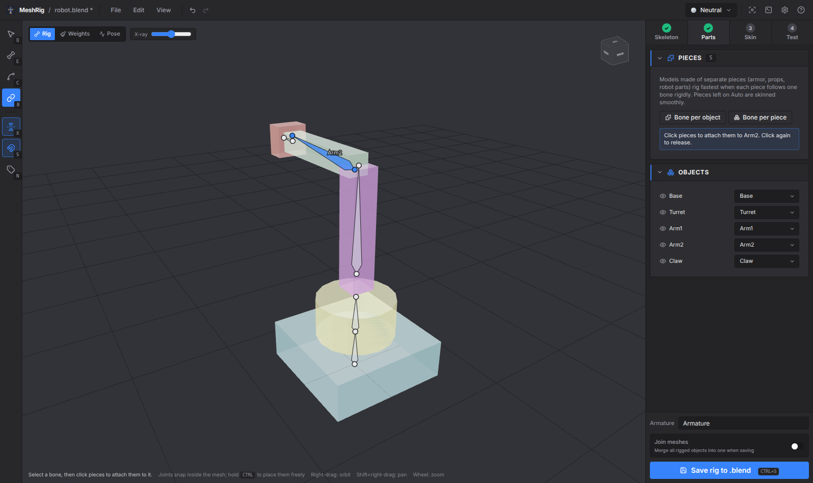813x483 pixels.
Task: Open the Base bone dropdown
Action: click(766, 196)
